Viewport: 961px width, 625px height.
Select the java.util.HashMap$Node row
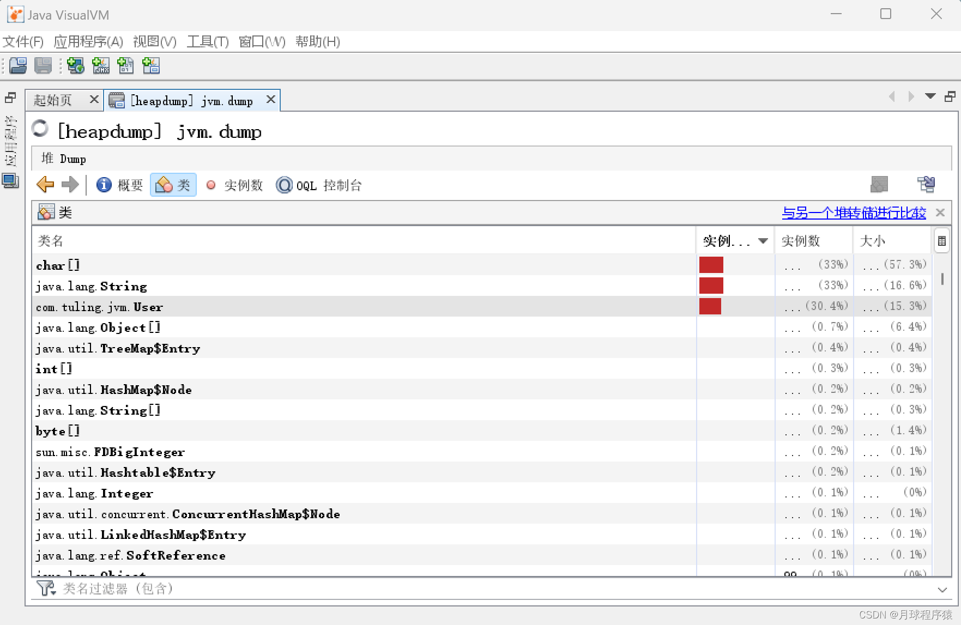(482, 389)
